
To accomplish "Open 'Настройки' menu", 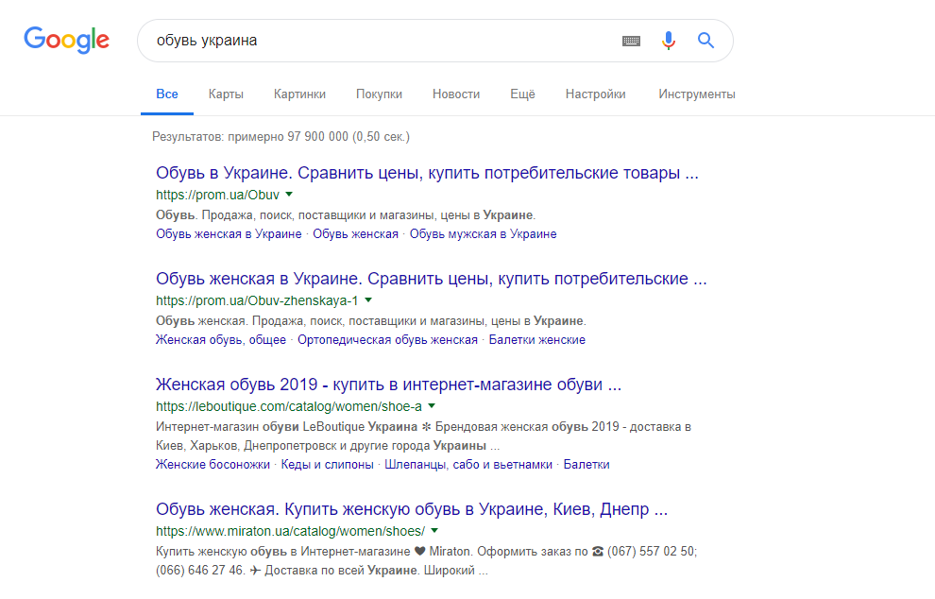I will [x=596, y=94].
